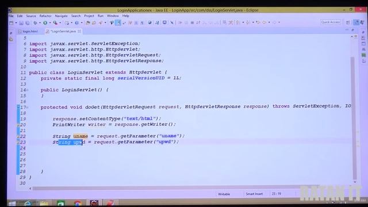Open the Navigate menu
Viewport: 368px width, 207px height.
[x=62, y=16]
